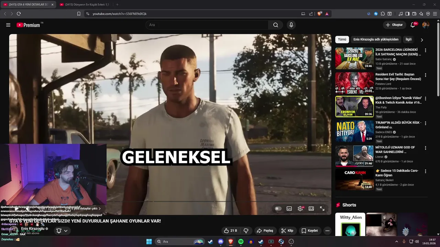This screenshot has width=440, height=247.
Task: Open the Caro-Kann video thumbnail
Action: (354, 179)
